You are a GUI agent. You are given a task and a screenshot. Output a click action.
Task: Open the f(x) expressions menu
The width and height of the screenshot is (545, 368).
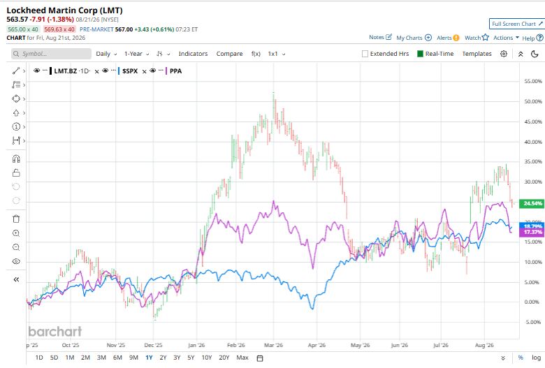tap(256, 54)
